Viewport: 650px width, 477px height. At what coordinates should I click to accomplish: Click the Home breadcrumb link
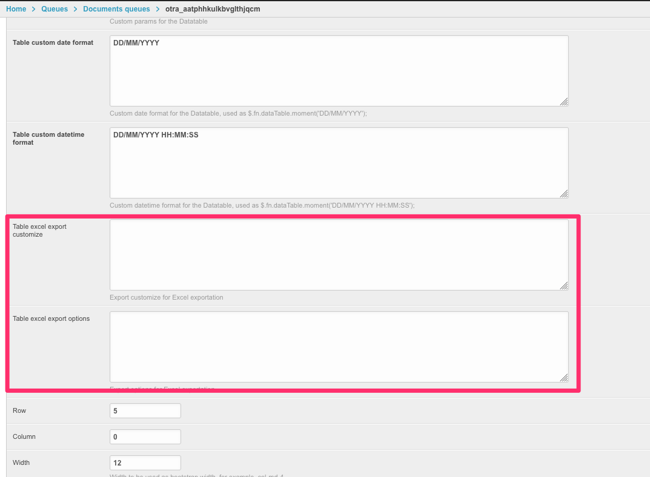pos(16,9)
